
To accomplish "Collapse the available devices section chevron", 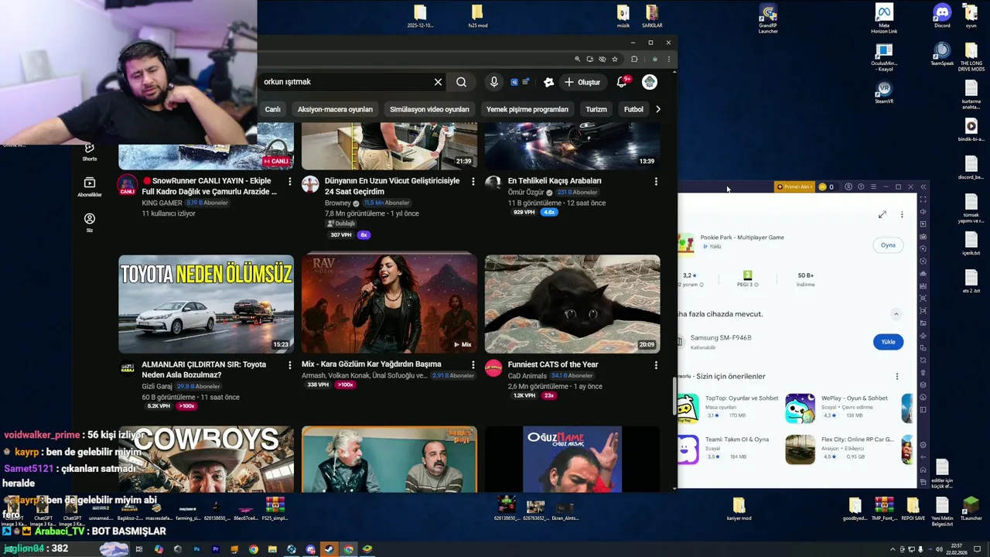I will point(896,314).
